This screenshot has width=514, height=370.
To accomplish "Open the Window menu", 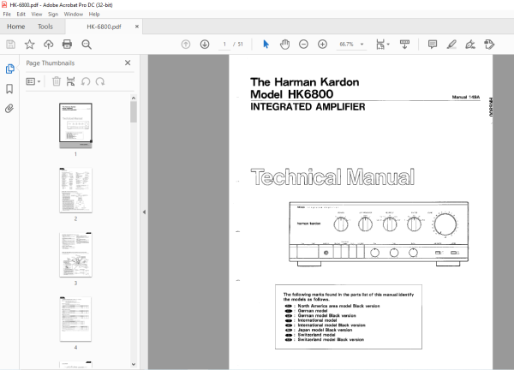I will click(x=74, y=14).
